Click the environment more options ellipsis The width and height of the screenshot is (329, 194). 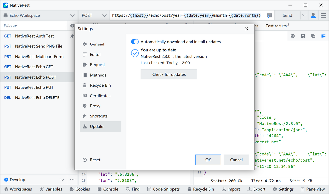click(72, 180)
